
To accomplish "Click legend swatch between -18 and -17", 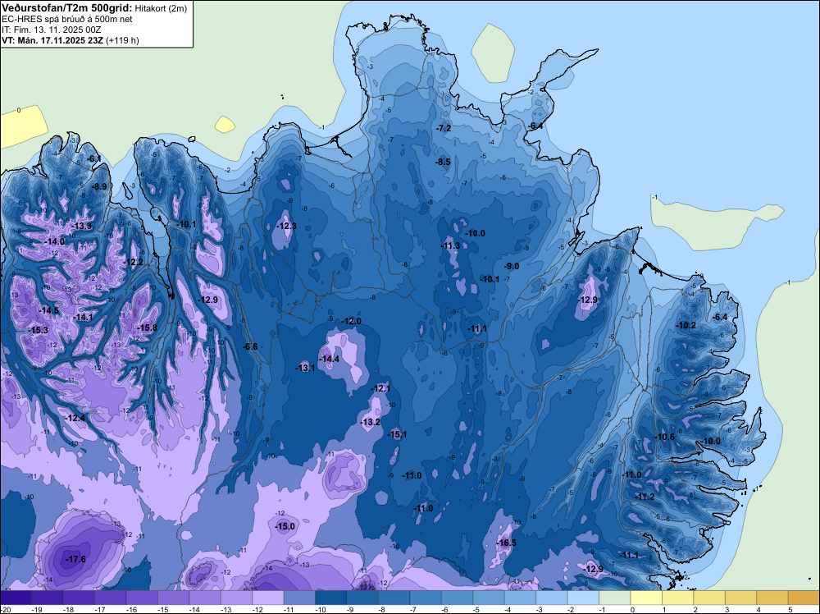I will [79, 598].
